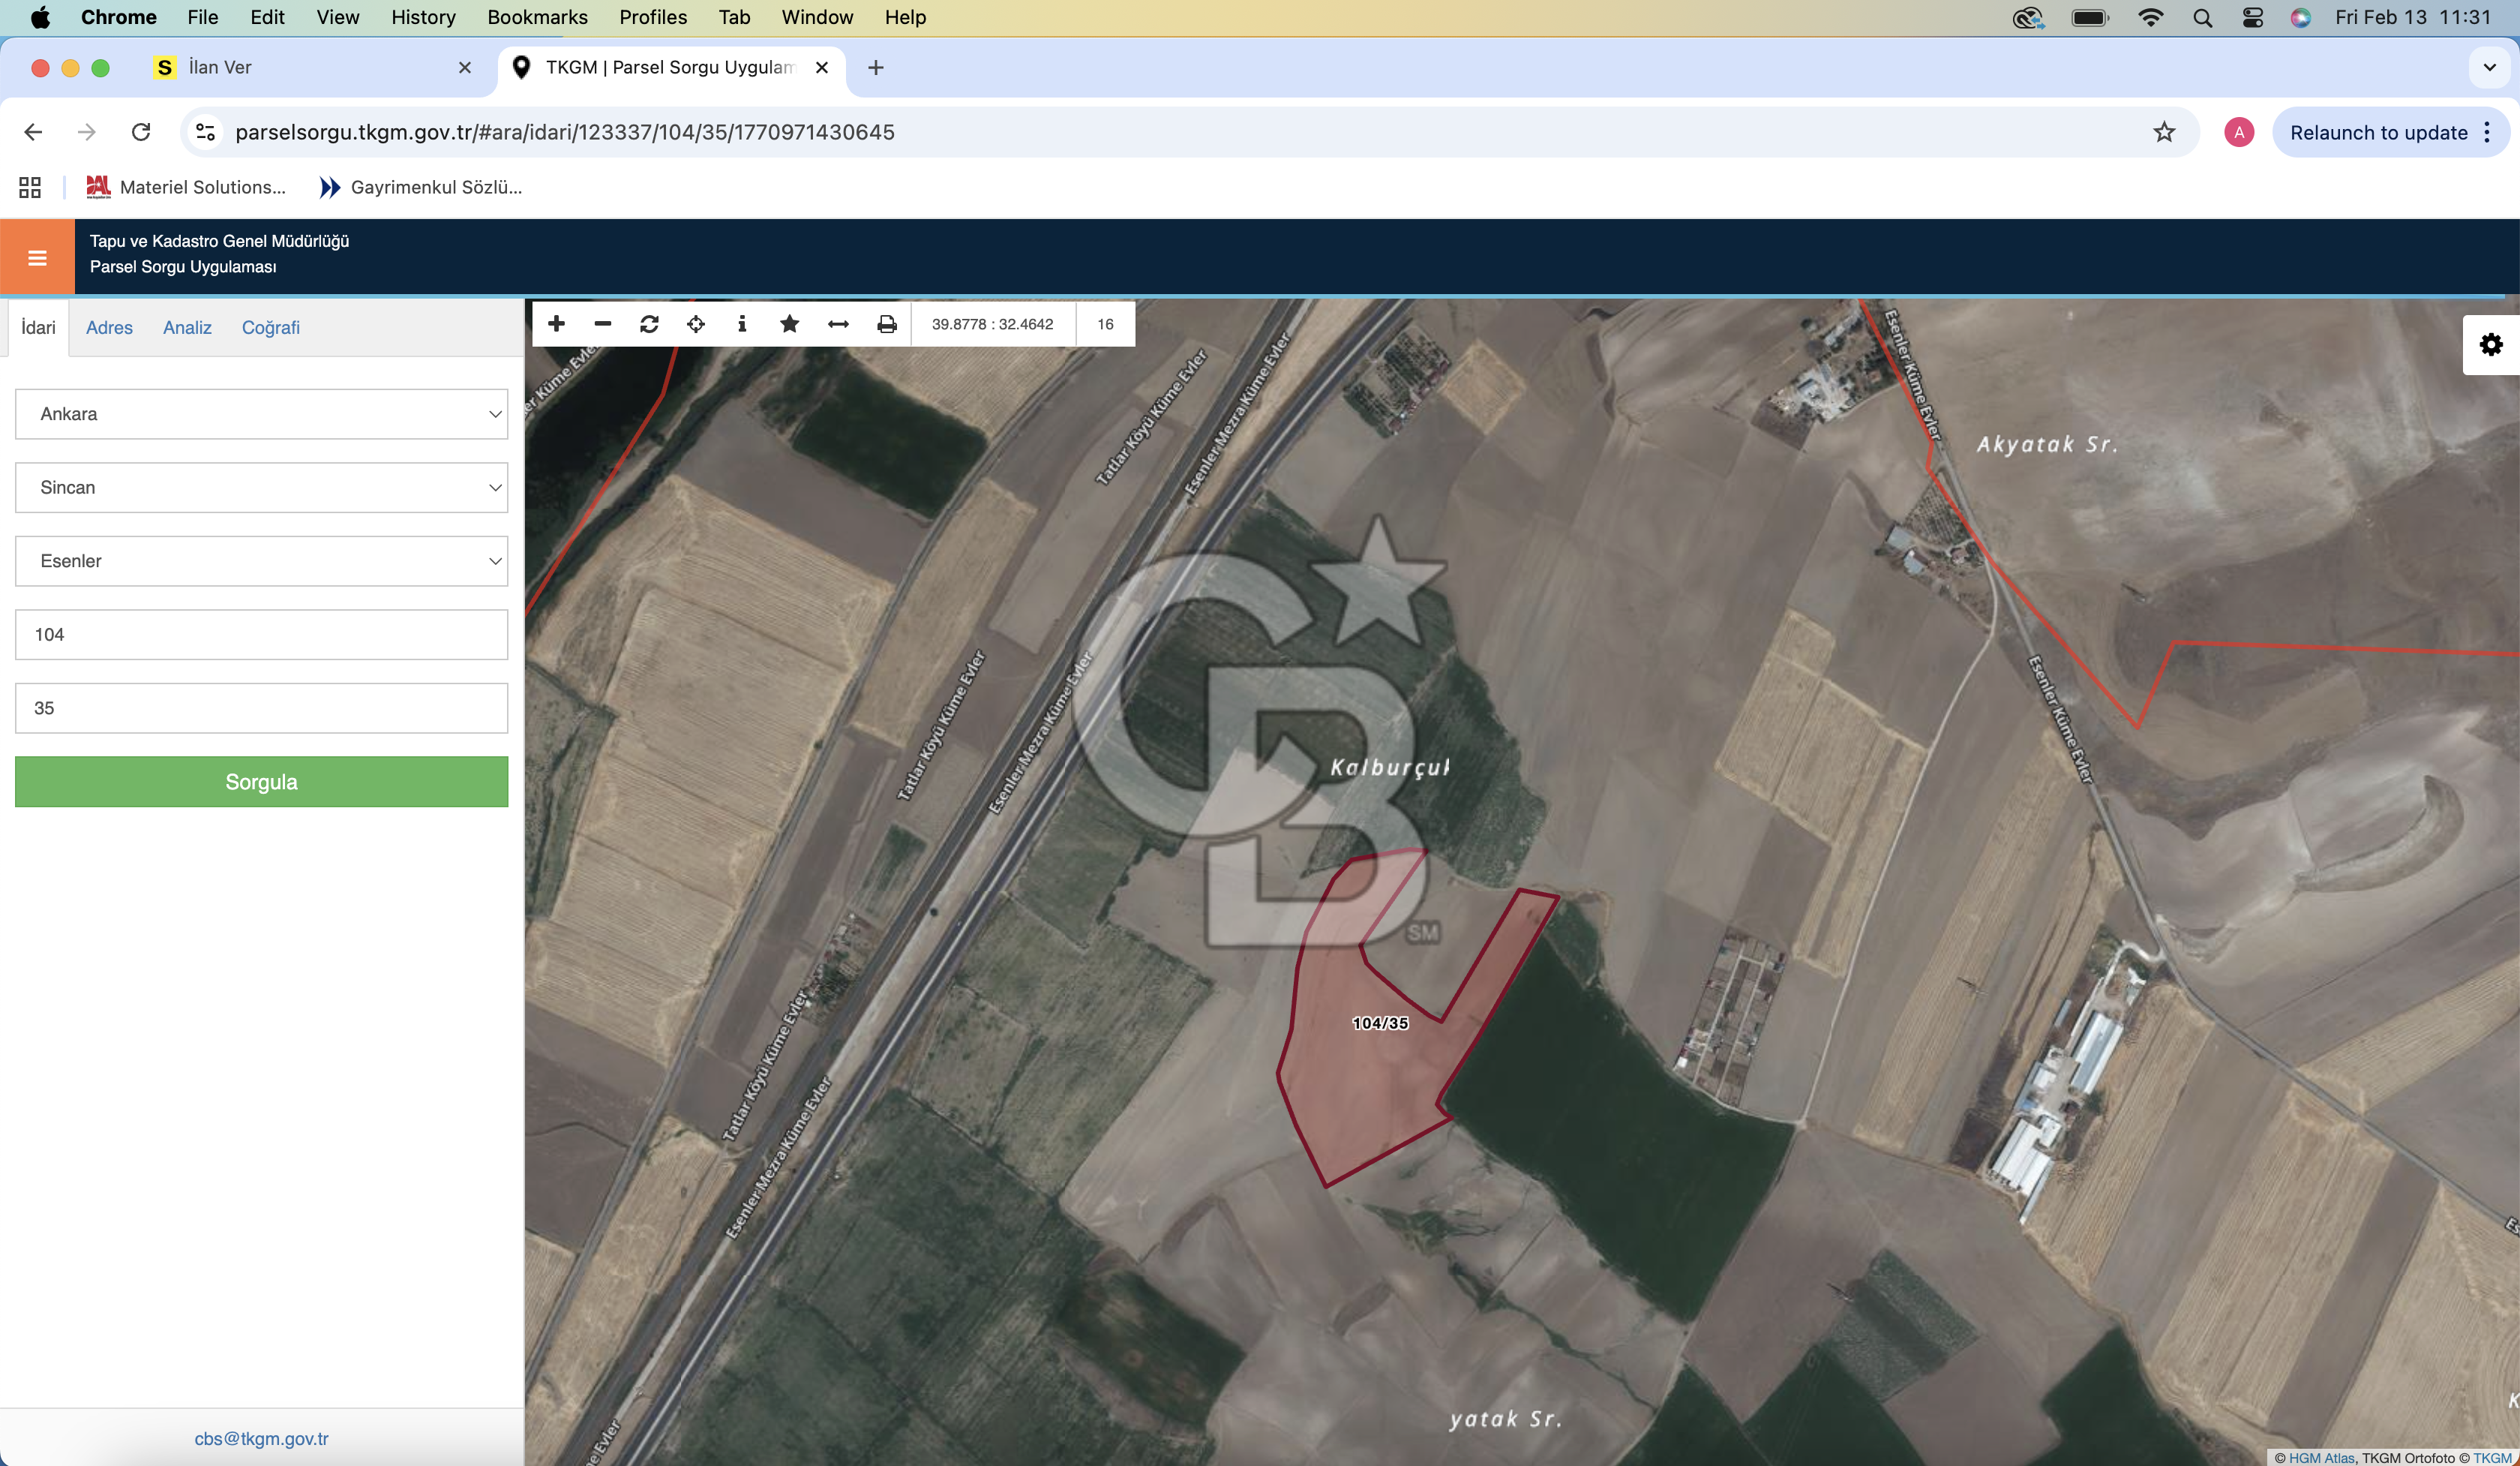Expand the Ankara province dropdown
This screenshot has height=1466, width=2520.
coord(261,414)
